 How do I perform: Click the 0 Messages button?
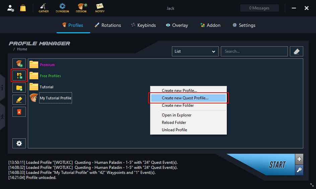[x=259, y=8]
